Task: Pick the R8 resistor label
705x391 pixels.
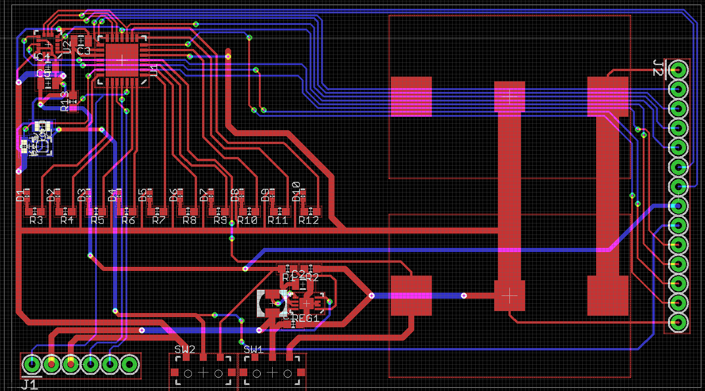Action: click(x=189, y=220)
